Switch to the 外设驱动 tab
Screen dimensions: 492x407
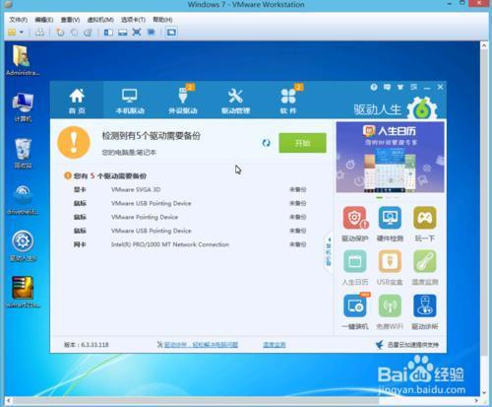tap(183, 101)
